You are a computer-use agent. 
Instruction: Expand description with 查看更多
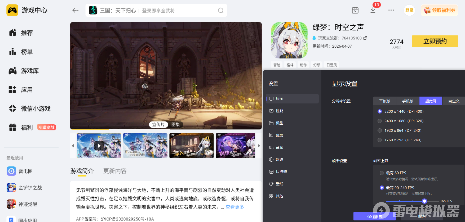[235, 207]
